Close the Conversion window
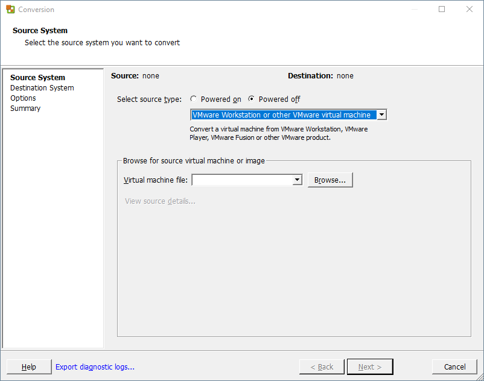Image resolution: width=484 pixels, height=381 pixels. [x=469, y=9]
